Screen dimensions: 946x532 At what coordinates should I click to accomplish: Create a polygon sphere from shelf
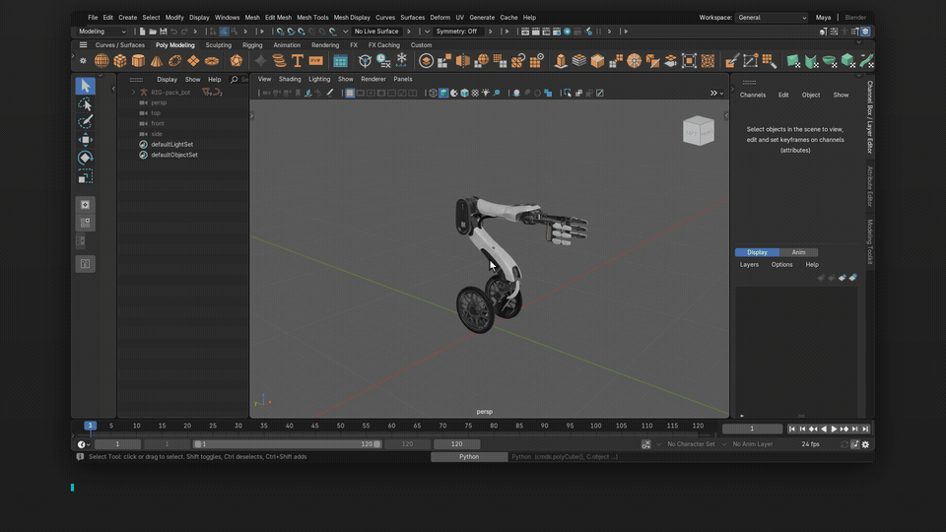point(101,61)
